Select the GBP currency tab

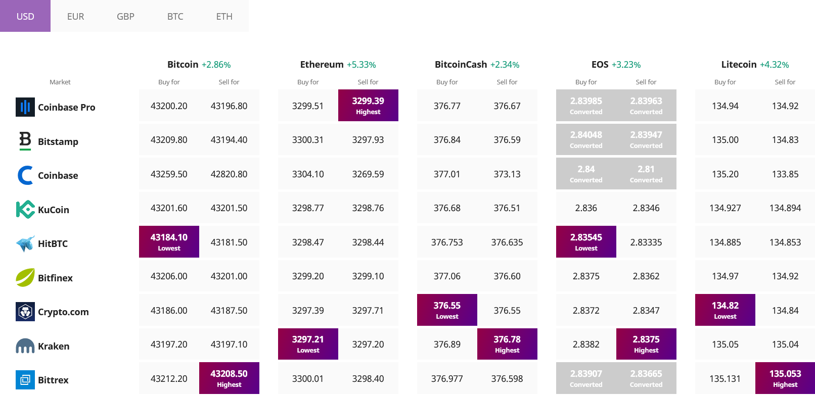pyautogui.click(x=125, y=16)
